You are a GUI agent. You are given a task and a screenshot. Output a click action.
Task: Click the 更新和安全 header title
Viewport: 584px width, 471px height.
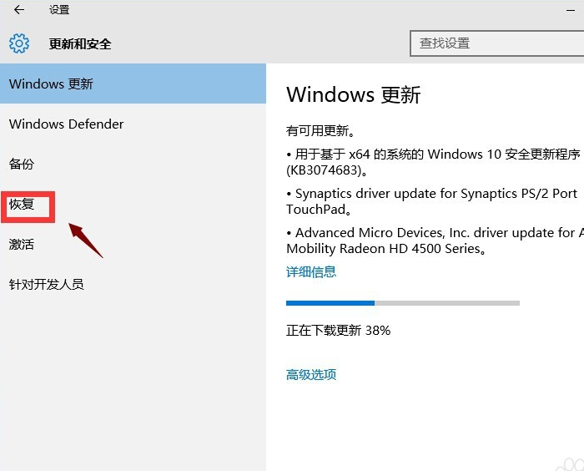coord(80,43)
